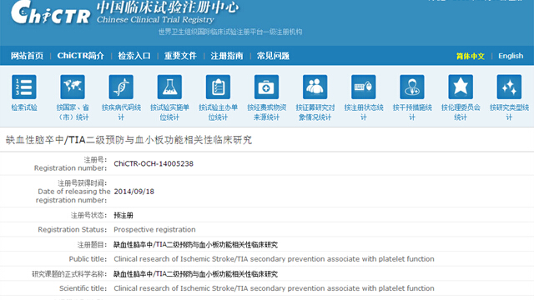
Task: Click the flask implementing unit statistics icon
Action: point(169,87)
